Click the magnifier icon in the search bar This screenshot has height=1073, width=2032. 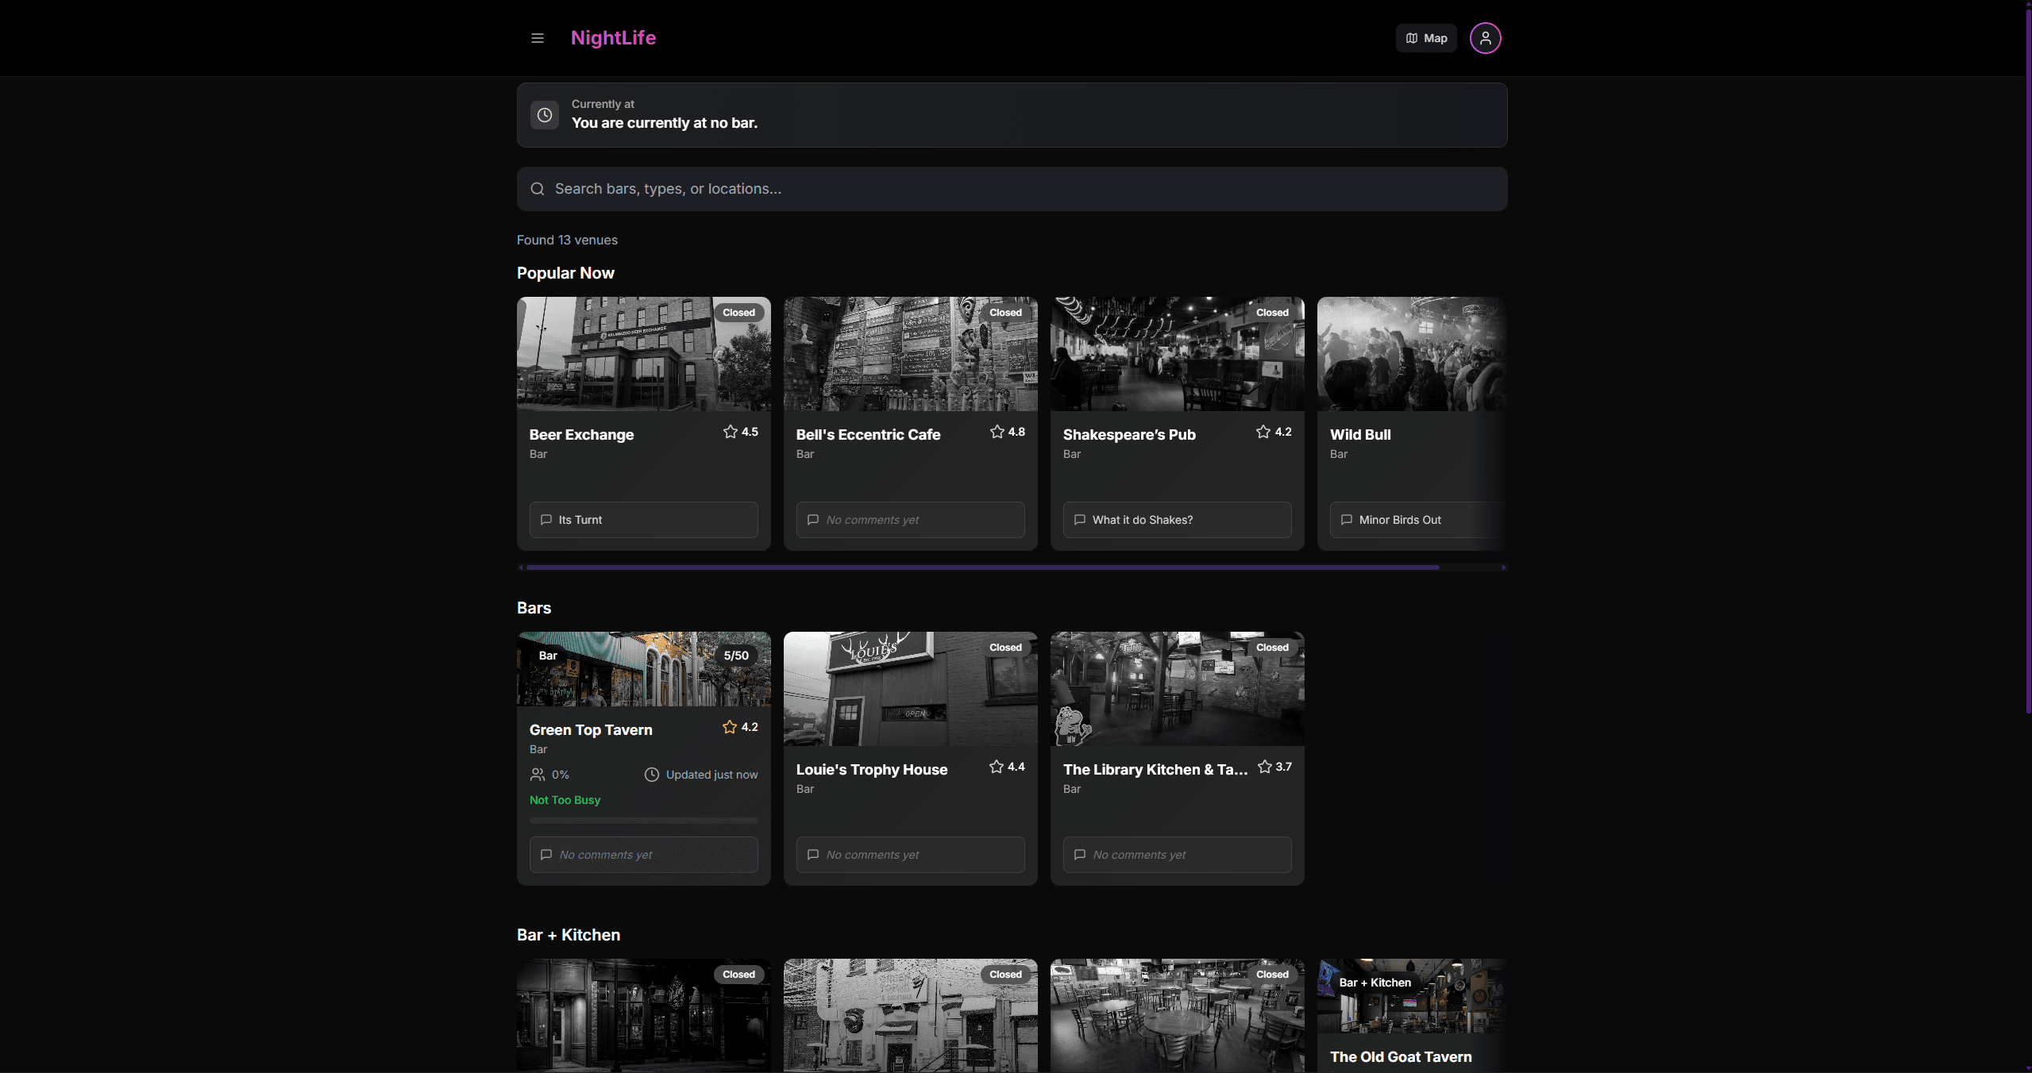[538, 188]
